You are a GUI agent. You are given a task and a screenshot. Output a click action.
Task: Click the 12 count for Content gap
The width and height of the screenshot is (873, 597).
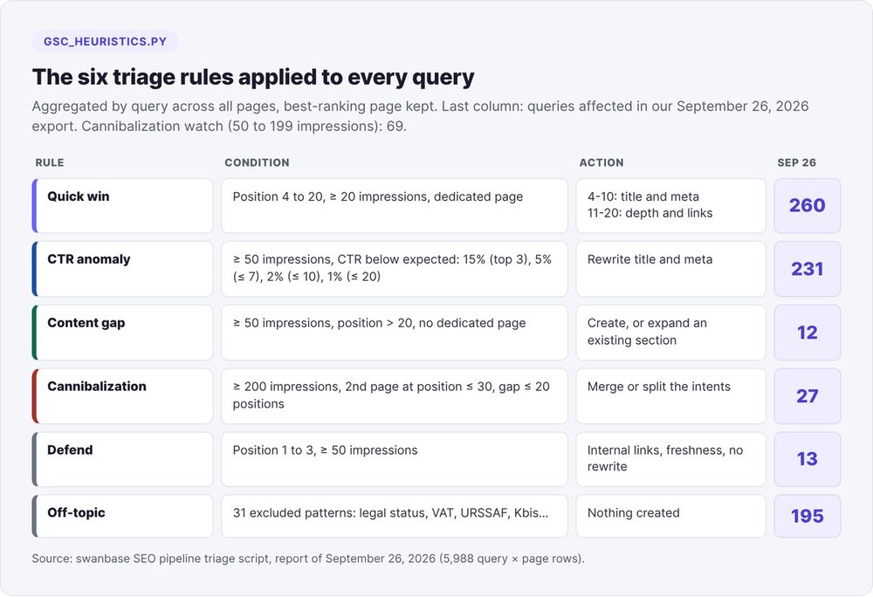coord(808,333)
